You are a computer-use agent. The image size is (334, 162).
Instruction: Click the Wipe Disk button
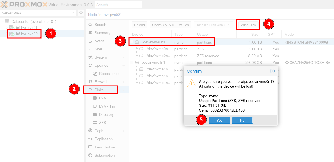pyautogui.click(x=248, y=25)
